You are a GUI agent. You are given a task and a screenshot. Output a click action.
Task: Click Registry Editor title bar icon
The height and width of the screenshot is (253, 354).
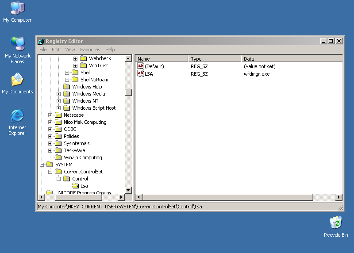(x=41, y=41)
